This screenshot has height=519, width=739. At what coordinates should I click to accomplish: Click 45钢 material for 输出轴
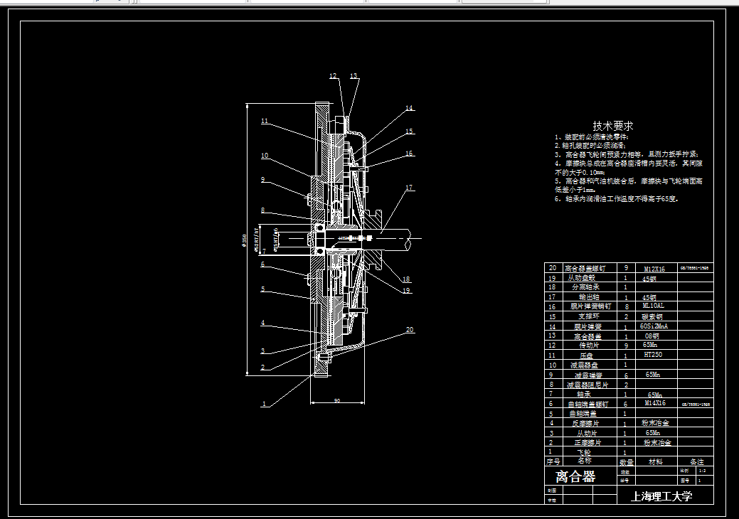click(649, 298)
